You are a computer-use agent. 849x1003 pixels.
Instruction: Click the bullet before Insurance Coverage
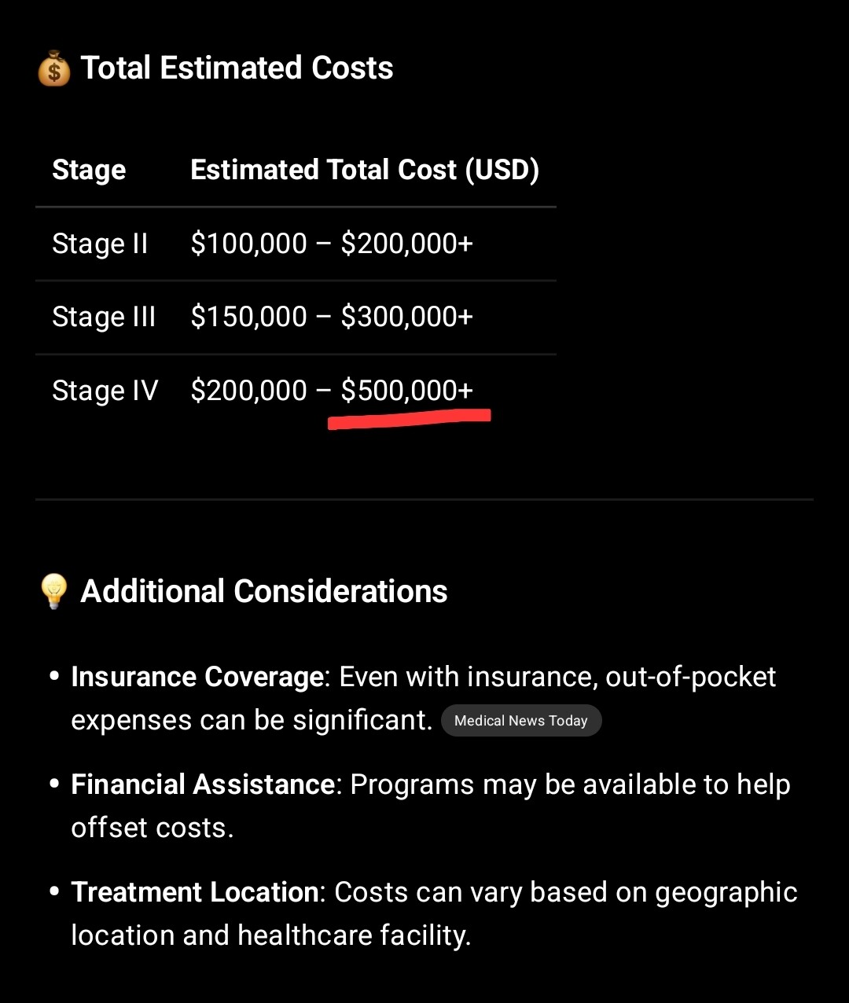coord(54,677)
